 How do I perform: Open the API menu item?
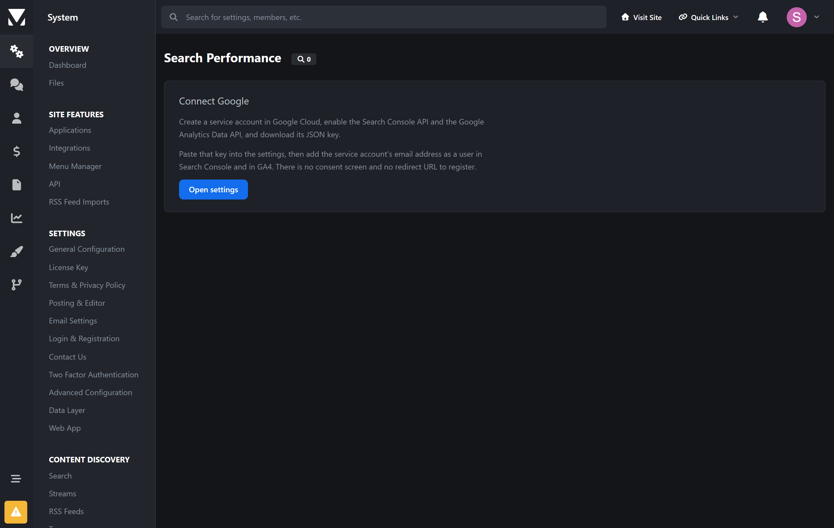point(55,184)
